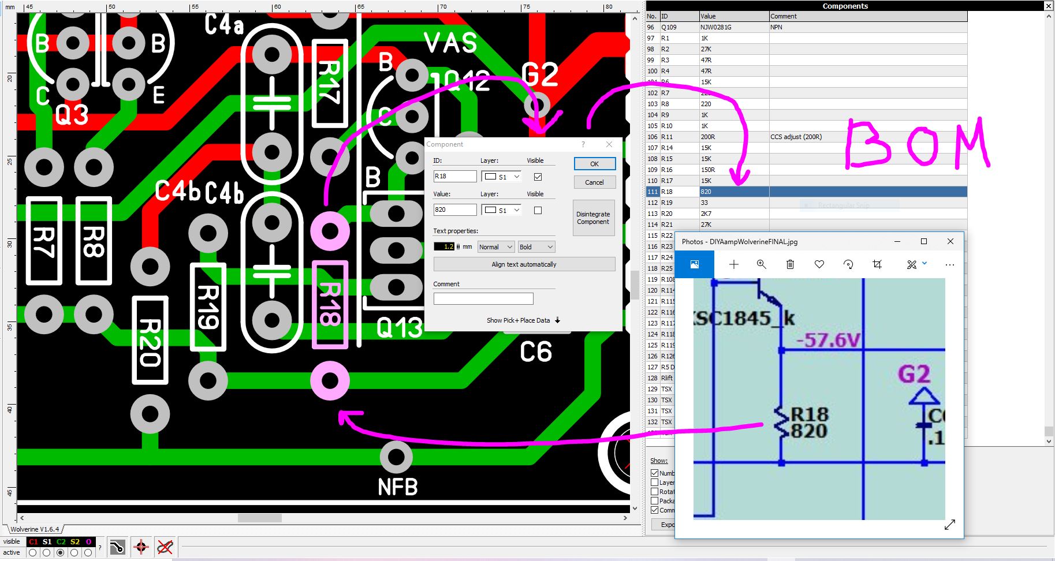Click the Comment column header in Components

click(868, 16)
